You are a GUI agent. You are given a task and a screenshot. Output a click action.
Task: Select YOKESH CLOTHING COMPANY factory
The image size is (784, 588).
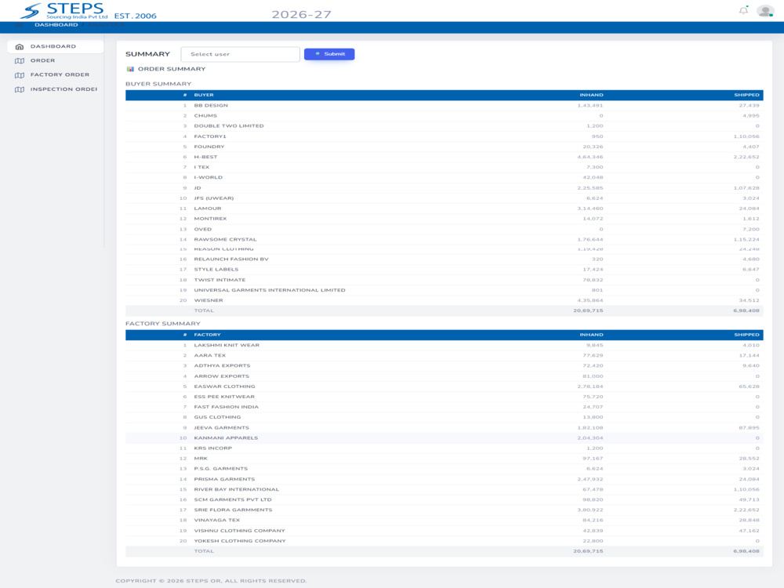(444, 541)
